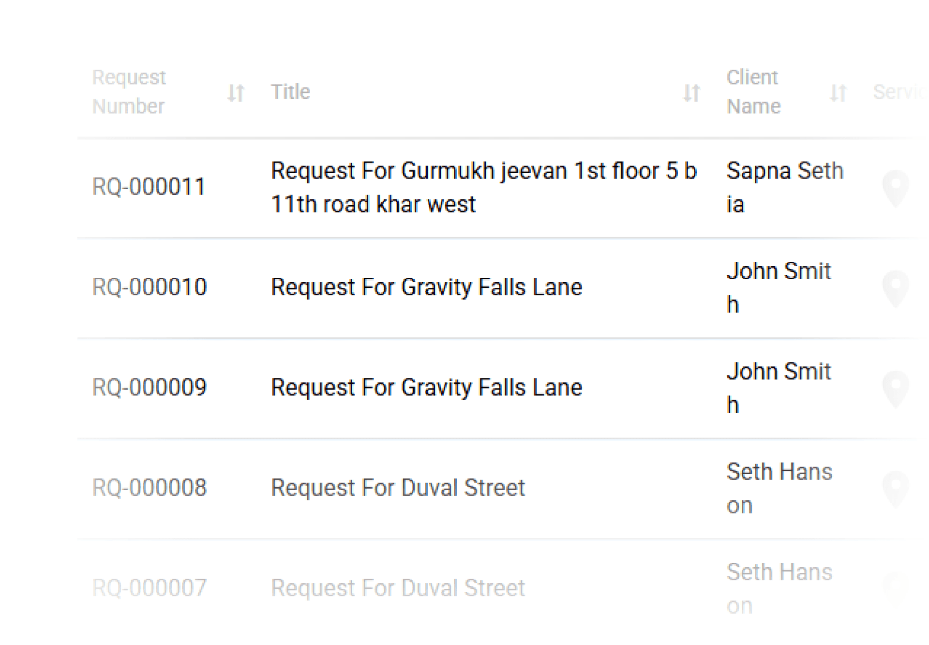This screenshot has height=645, width=929.
Task: Click location pin for RQ-000009
Action: click(x=895, y=388)
